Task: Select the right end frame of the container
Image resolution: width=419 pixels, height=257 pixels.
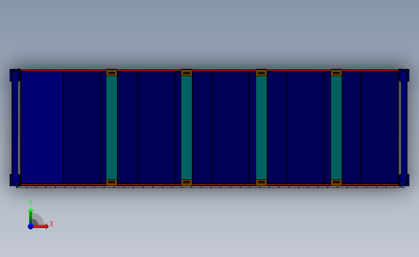Action: point(404,128)
